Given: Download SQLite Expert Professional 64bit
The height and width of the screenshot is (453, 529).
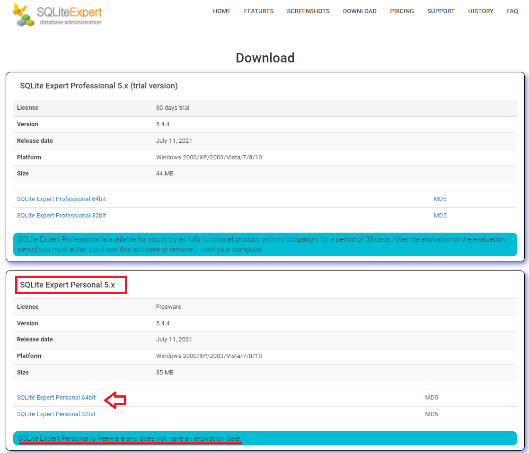Looking at the screenshot, I should click(61, 199).
